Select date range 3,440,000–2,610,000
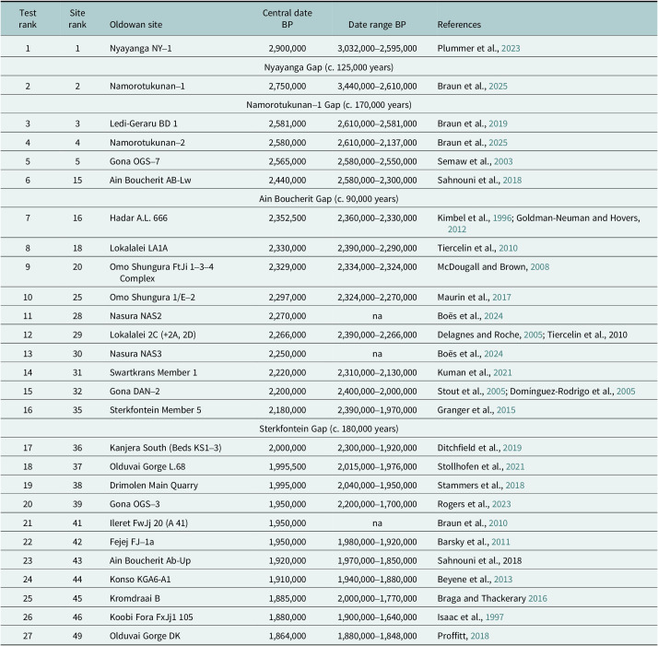Viewport: 658px width, 646px height. (x=377, y=86)
